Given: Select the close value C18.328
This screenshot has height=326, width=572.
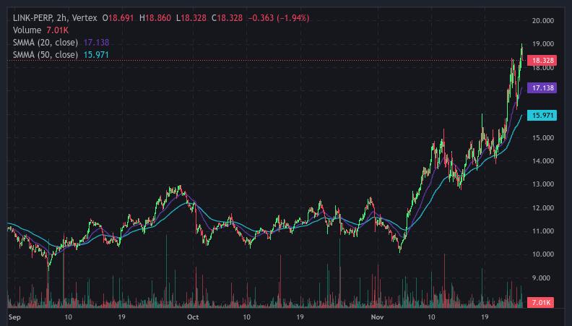Looking at the screenshot, I should pos(227,18).
